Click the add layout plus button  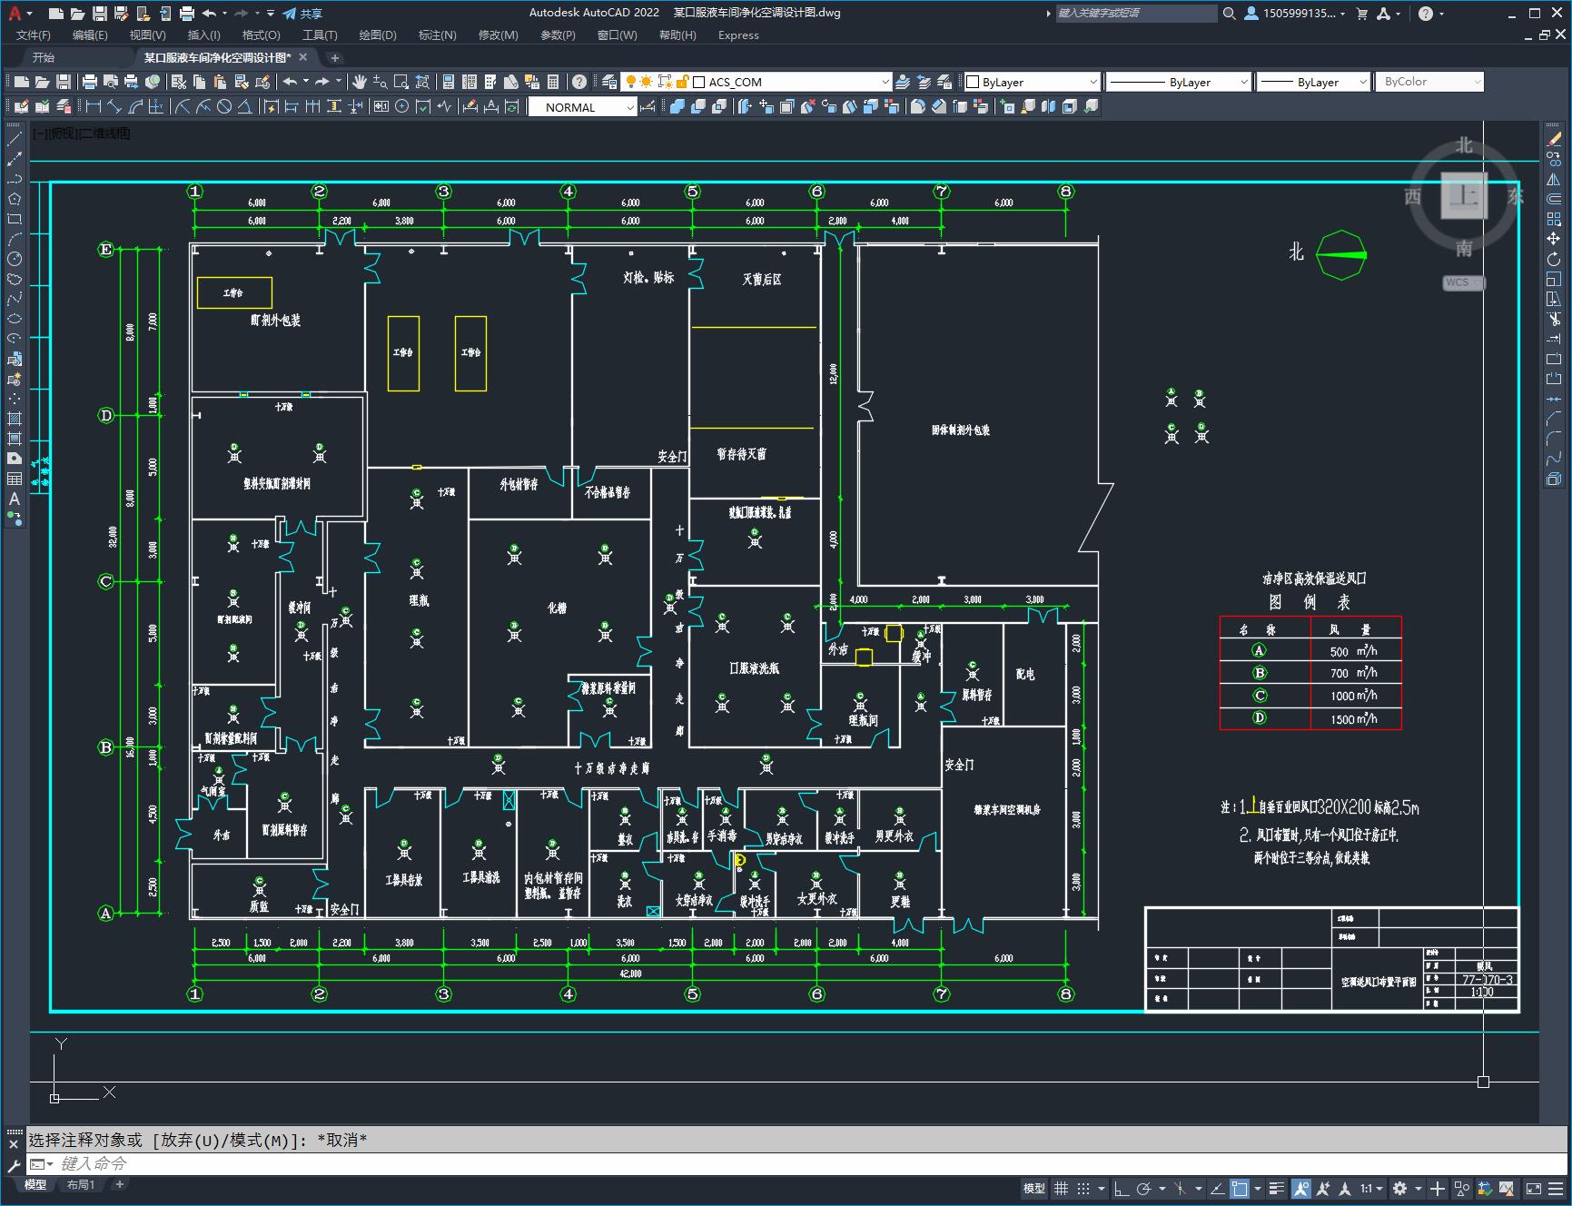click(x=119, y=1184)
